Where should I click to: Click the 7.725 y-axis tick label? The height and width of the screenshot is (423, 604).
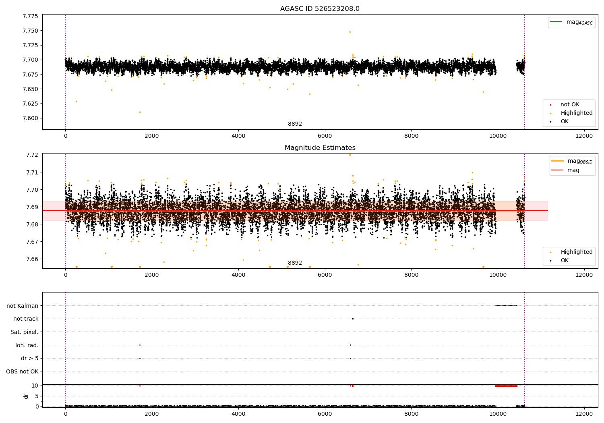click(30, 45)
